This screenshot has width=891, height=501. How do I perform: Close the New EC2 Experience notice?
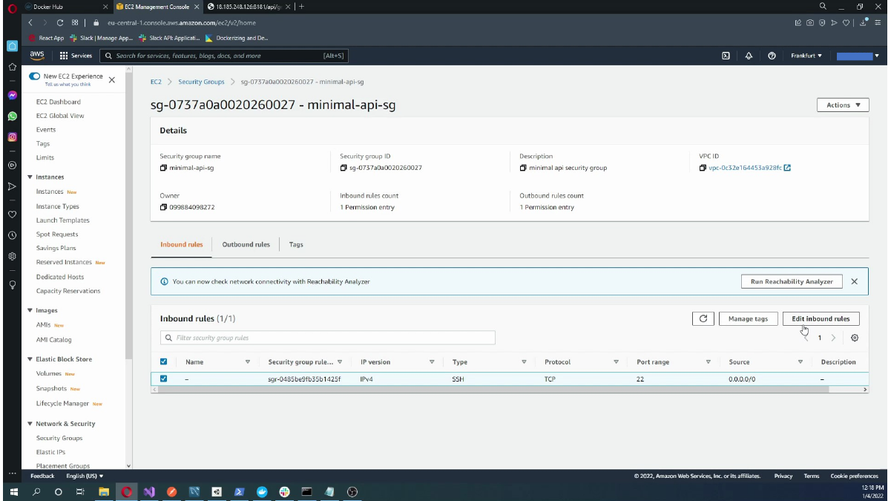tap(112, 79)
